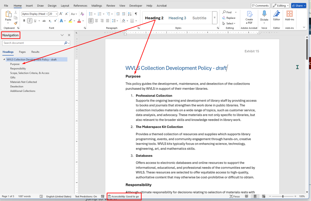Switch to Pages tab in Navigation
Viewport: 311px width, 201px height.
pos(22,52)
